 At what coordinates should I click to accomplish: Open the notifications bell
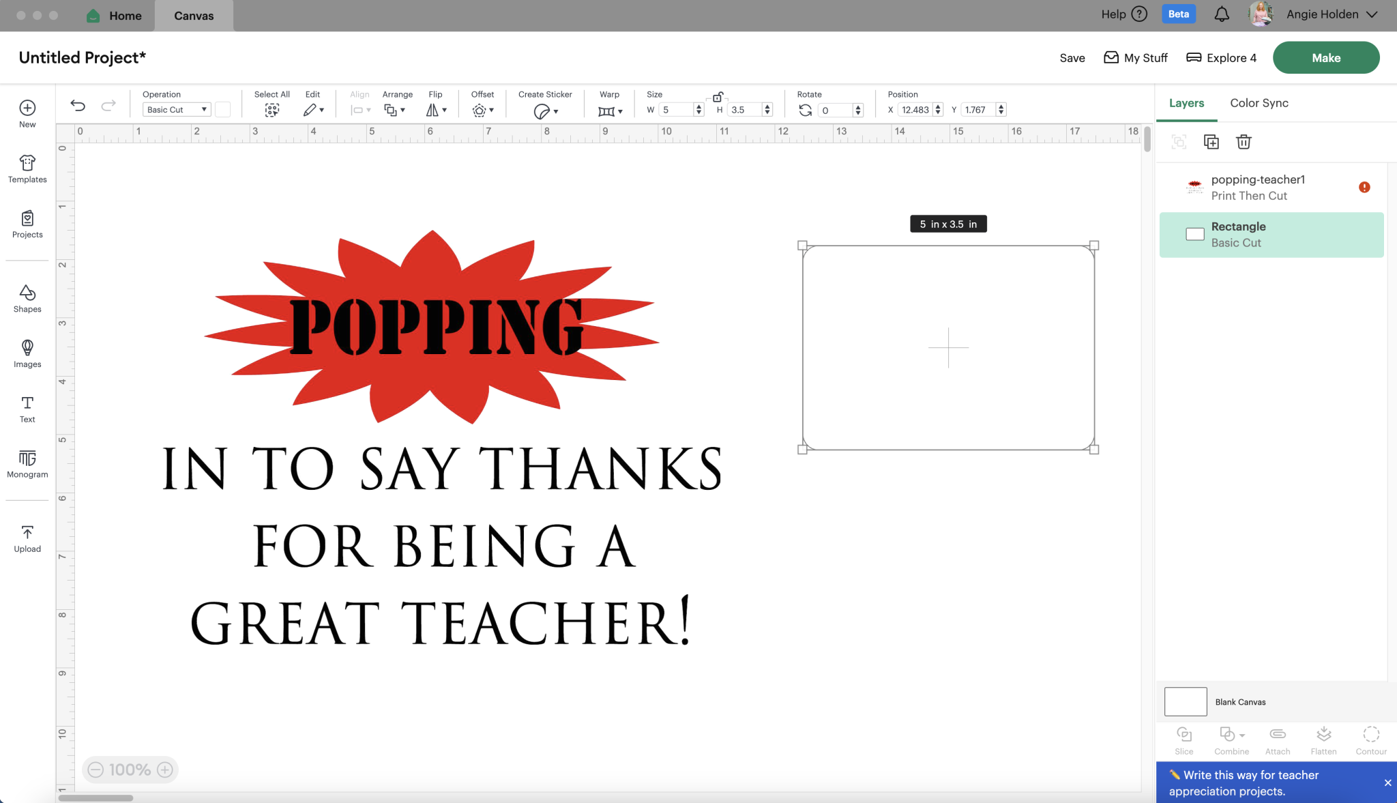(1222, 14)
